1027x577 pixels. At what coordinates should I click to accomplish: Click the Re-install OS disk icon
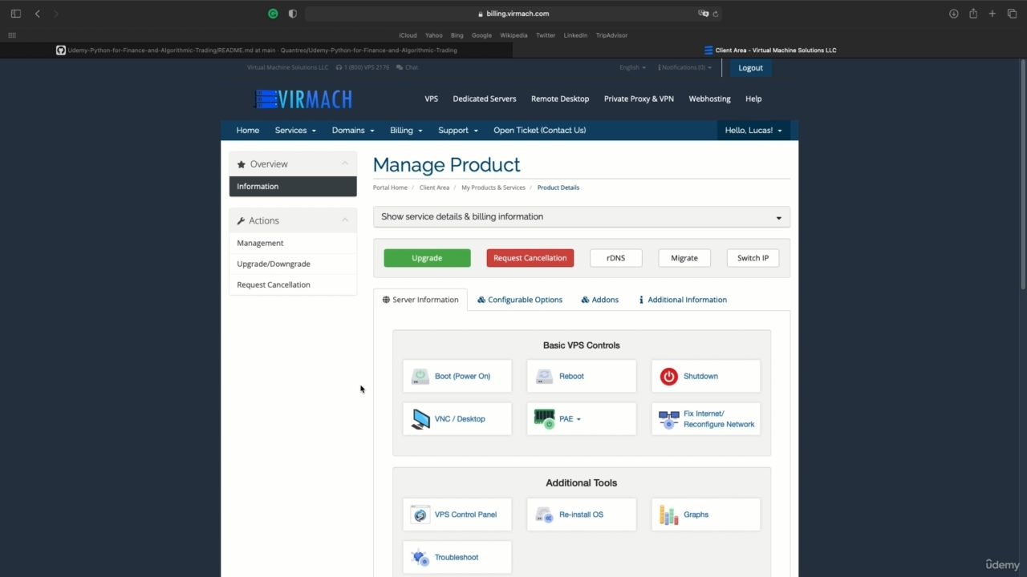point(545,514)
